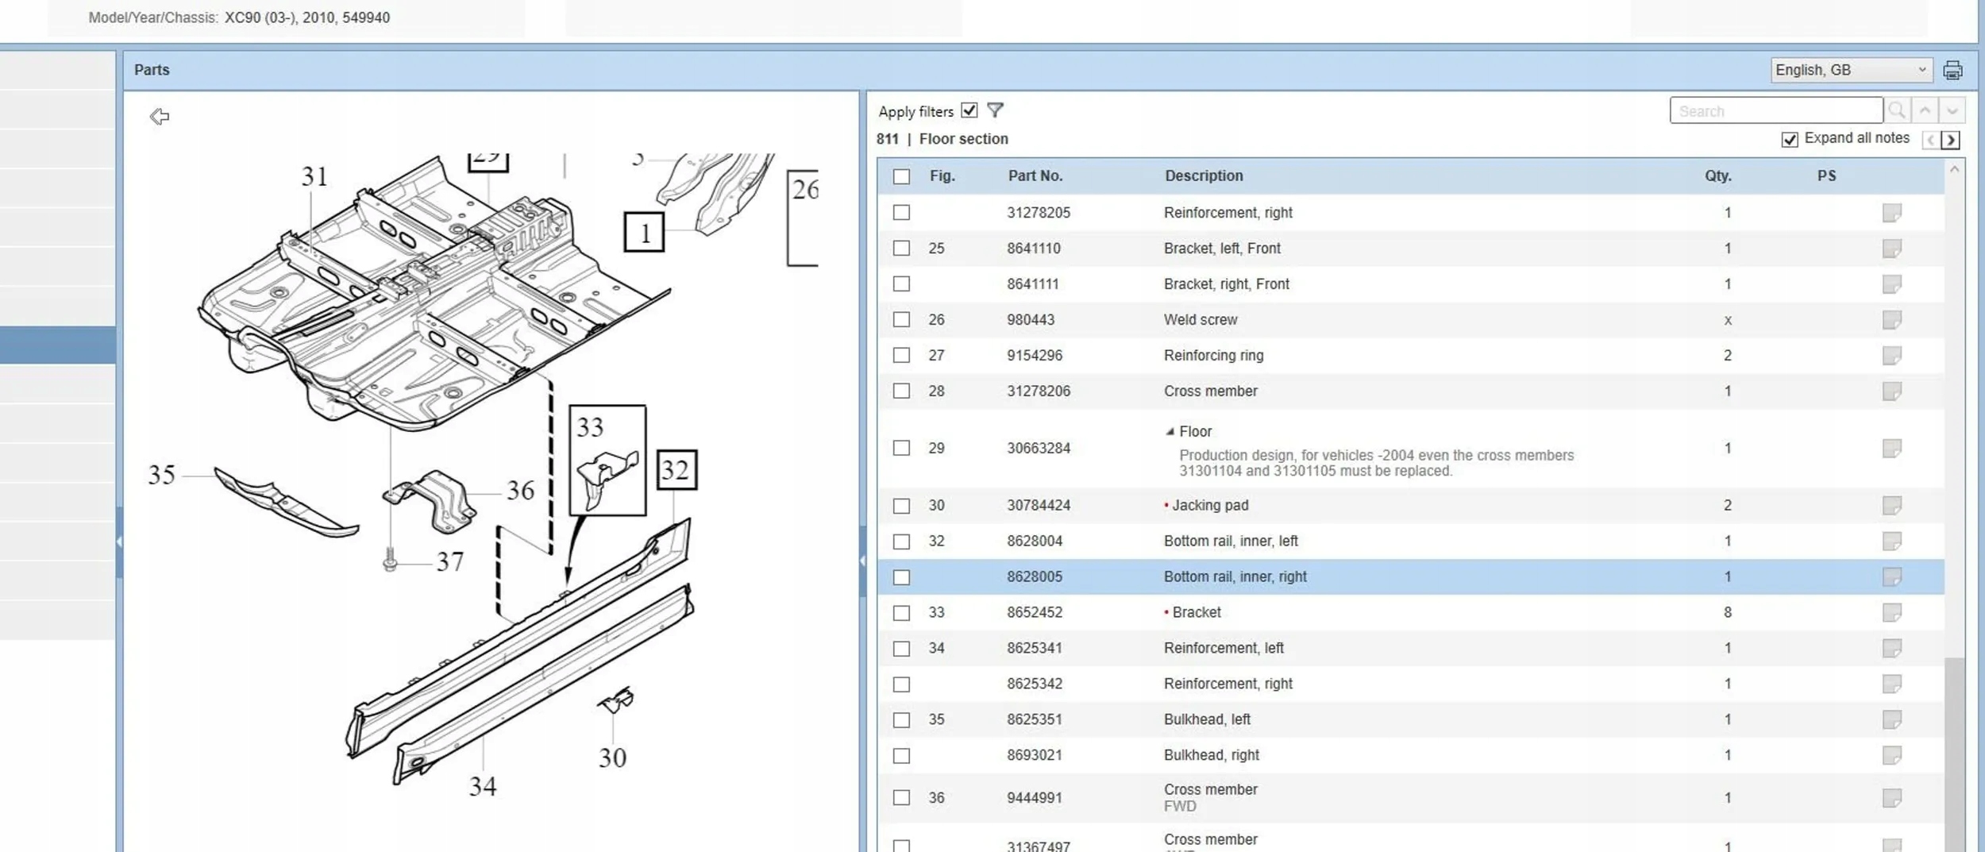This screenshot has height=852, width=1985.
Task: Open note icon for part 8628005
Action: click(1891, 577)
